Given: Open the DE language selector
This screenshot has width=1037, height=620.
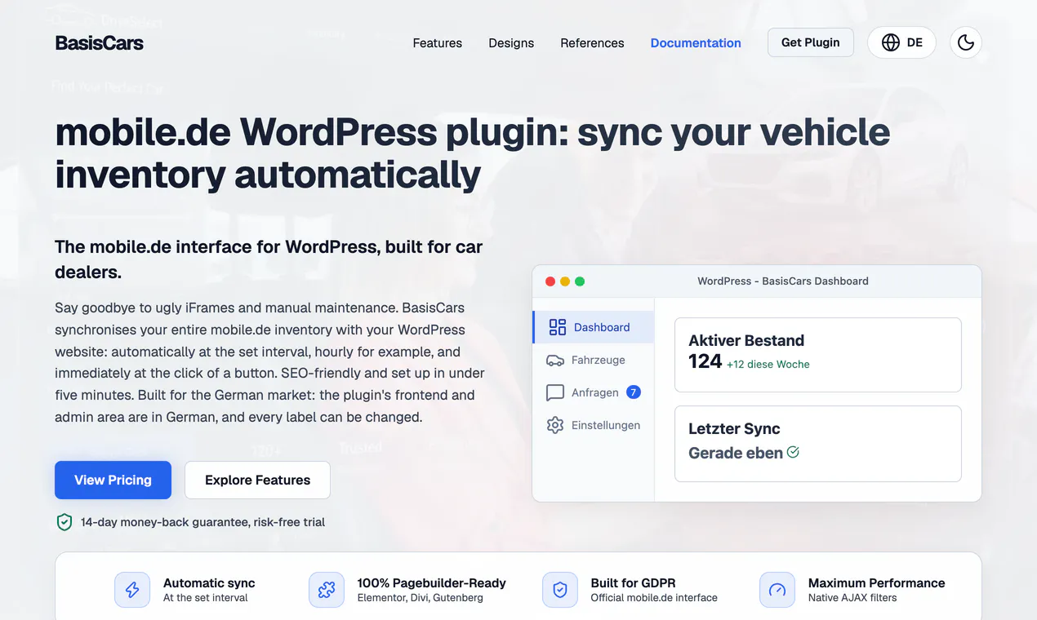Looking at the screenshot, I should coord(901,42).
